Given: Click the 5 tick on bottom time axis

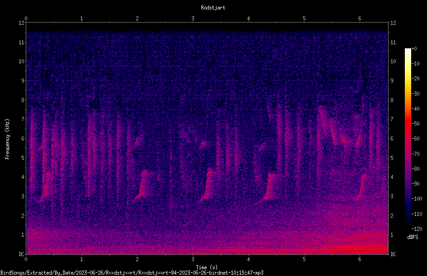Looking at the screenshot, I should 304,259.
